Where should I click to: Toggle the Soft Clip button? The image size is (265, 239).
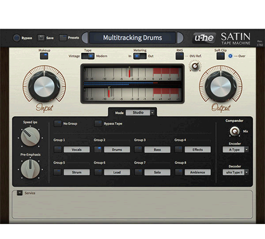pyautogui.click(x=221, y=56)
